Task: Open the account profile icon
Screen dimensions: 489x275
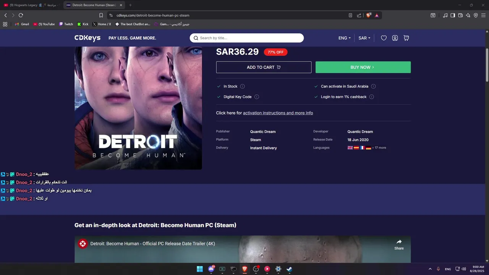Action: click(395, 38)
